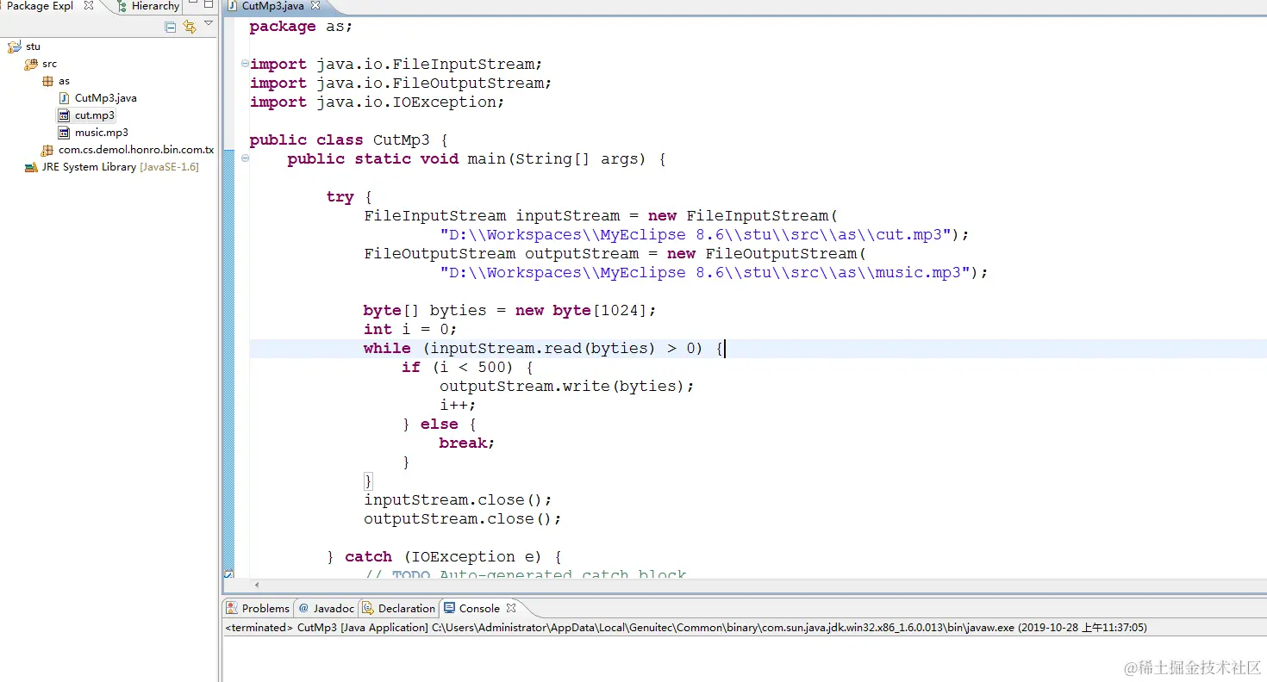Click the cut.mp3 path string in code

[695, 234]
